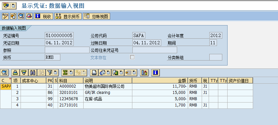
Task: Click posting key cell 99
Action: pos(50,99)
